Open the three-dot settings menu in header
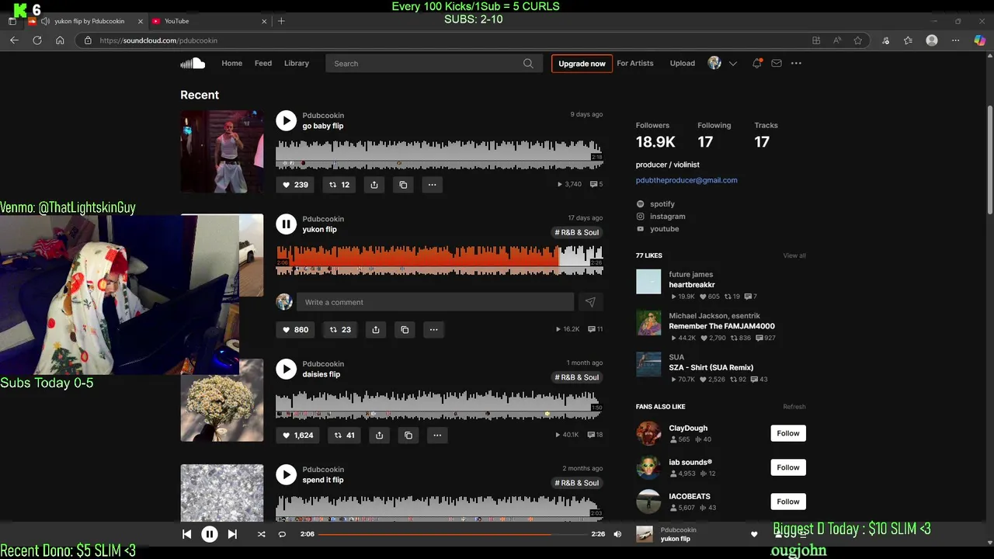This screenshot has height=559, width=994. (x=796, y=64)
